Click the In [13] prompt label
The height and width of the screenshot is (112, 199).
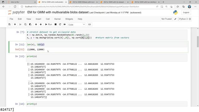(20, 56)
